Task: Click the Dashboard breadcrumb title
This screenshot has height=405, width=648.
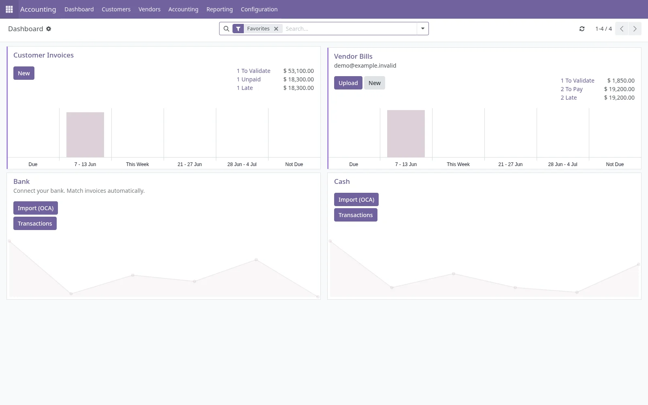Action: click(26, 29)
